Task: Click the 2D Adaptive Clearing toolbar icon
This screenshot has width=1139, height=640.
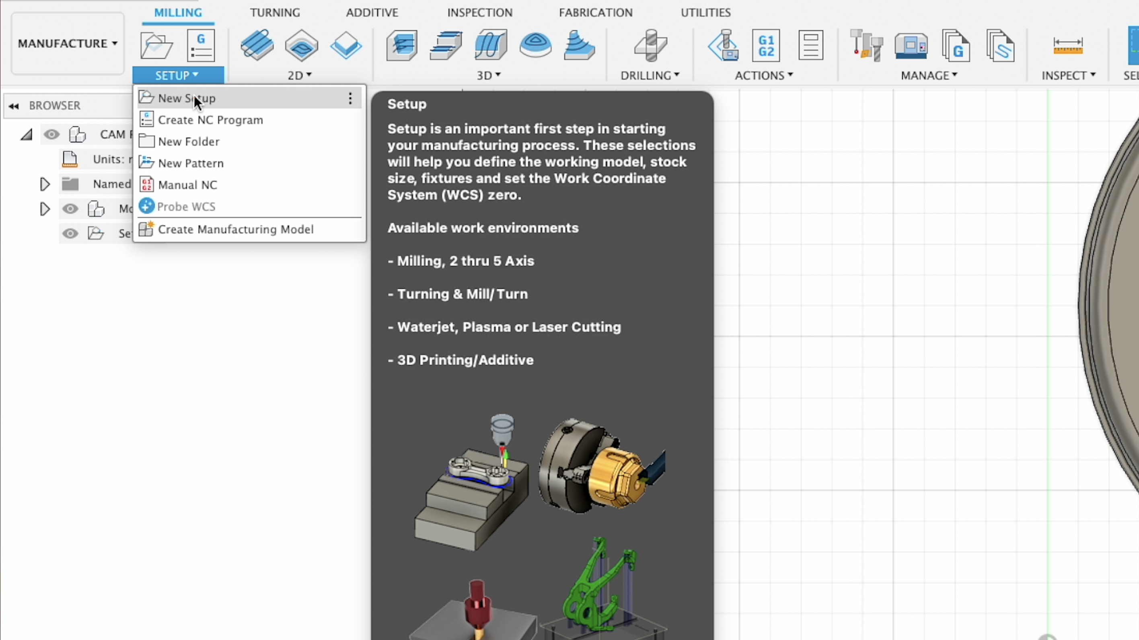Action: (257, 45)
